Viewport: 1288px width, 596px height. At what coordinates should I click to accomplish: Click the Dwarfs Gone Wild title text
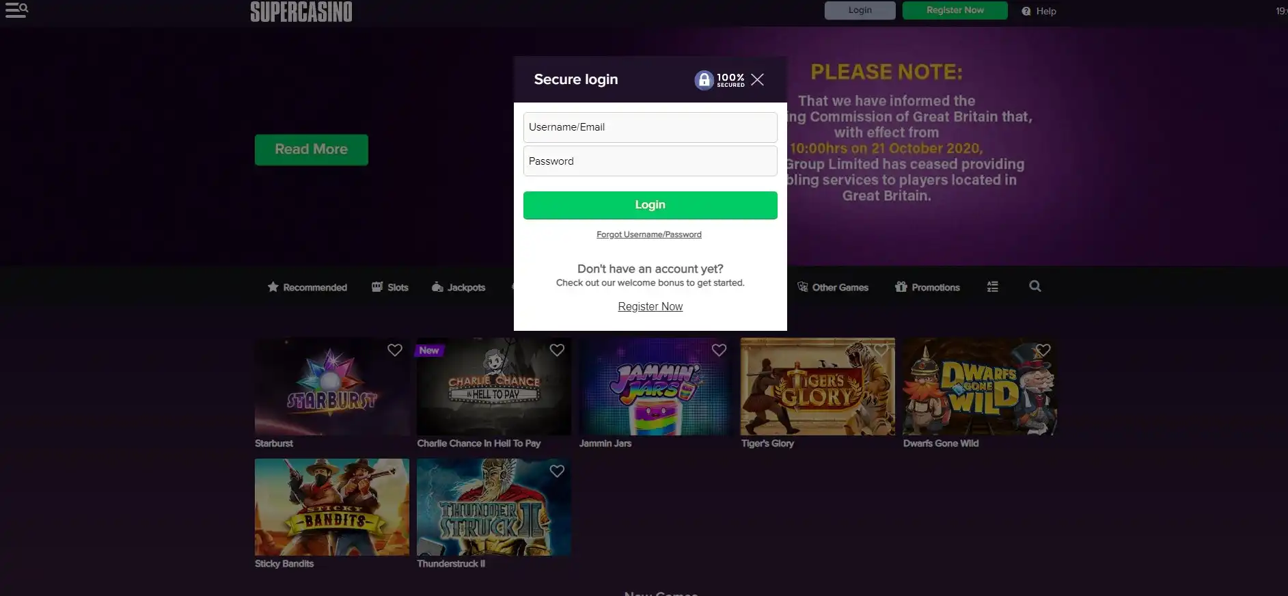pos(941,444)
